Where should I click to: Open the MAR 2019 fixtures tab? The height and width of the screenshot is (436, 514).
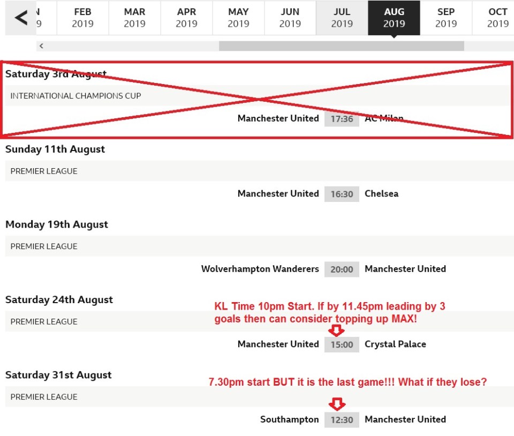pyautogui.click(x=134, y=18)
